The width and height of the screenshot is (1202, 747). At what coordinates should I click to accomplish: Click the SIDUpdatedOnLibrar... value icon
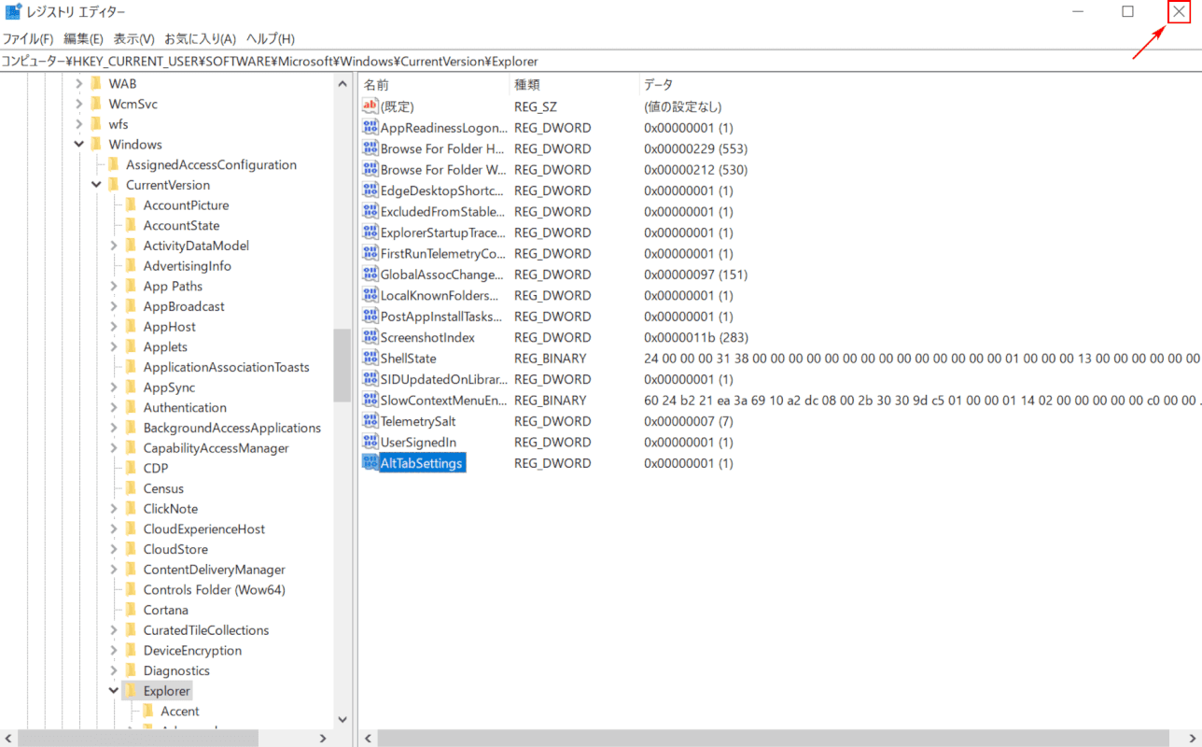tap(370, 379)
